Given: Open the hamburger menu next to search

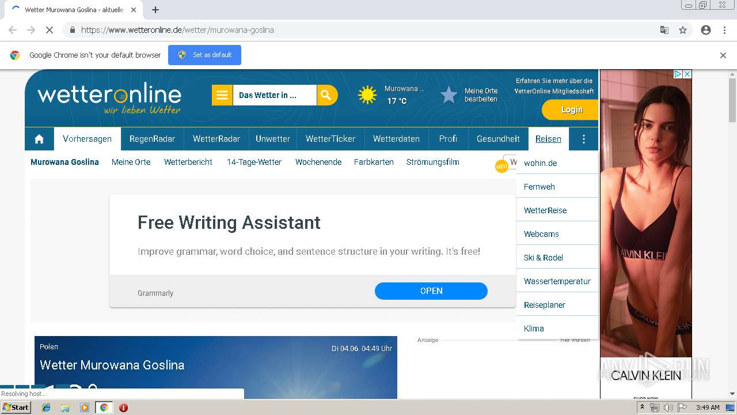Looking at the screenshot, I should [222, 95].
